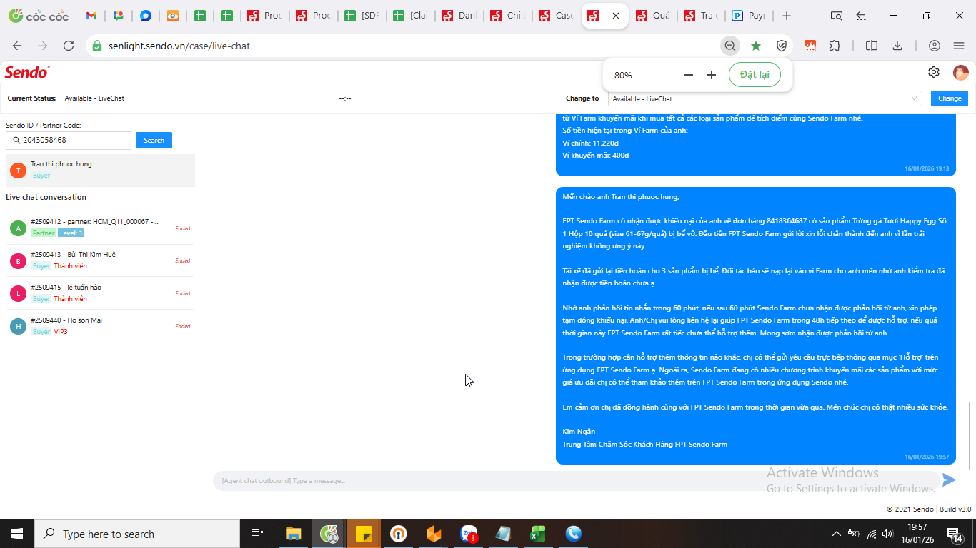976x548 pixels.
Task: Open the browser hamburger menu
Action: click(959, 46)
